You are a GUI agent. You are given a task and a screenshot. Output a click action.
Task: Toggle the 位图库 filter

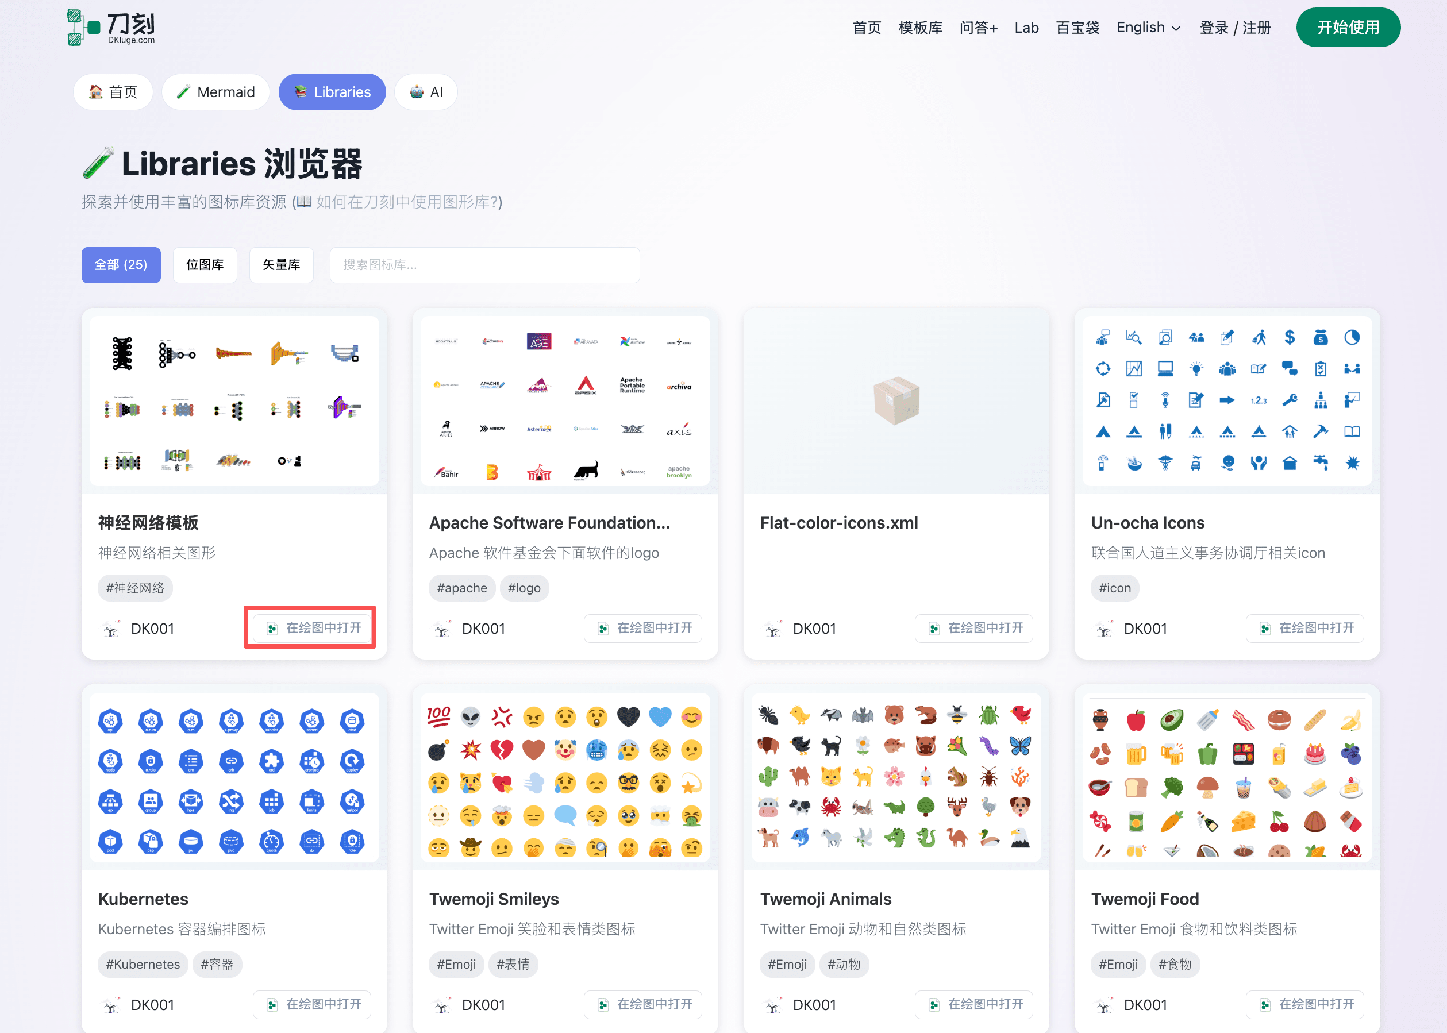tap(205, 265)
